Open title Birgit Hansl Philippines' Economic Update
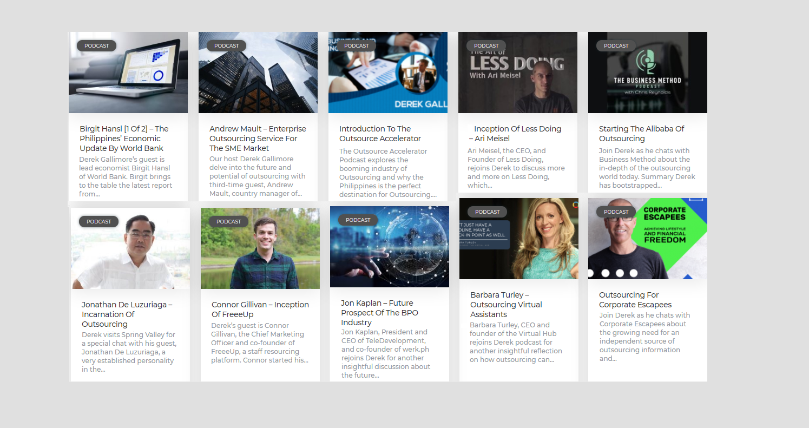This screenshot has height=428, width=809. pyautogui.click(x=124, y=139)
